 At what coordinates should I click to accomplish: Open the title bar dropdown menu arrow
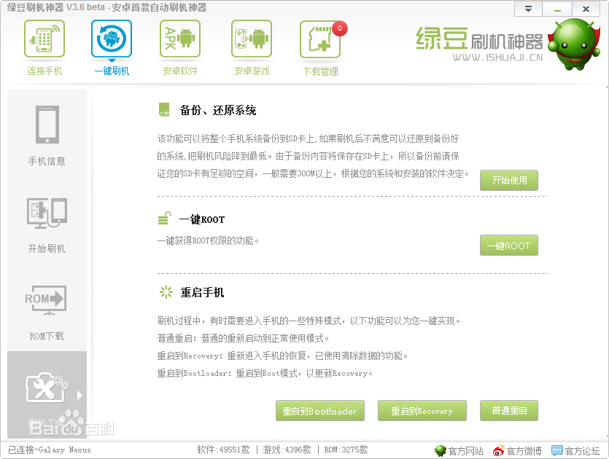(529, 9)
